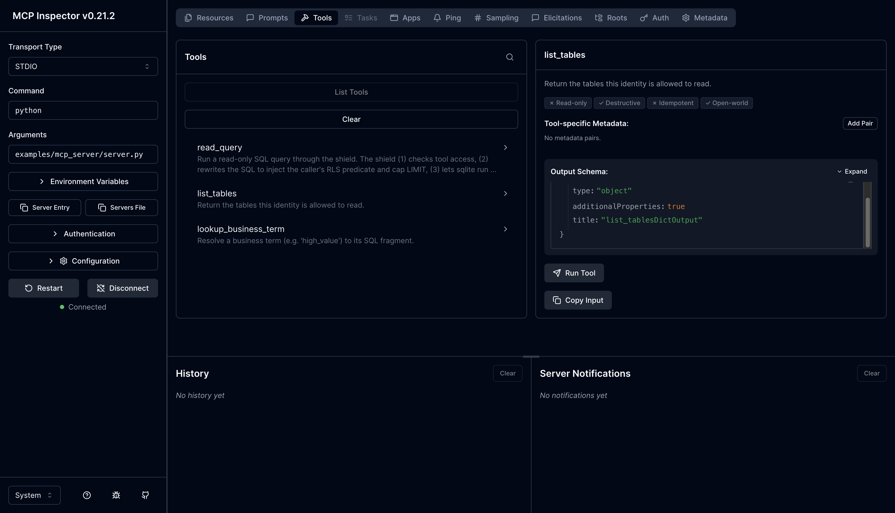The image size is (895, 513).
Task: Click the Tasks tab checklist icon
Action: [348, 18]
